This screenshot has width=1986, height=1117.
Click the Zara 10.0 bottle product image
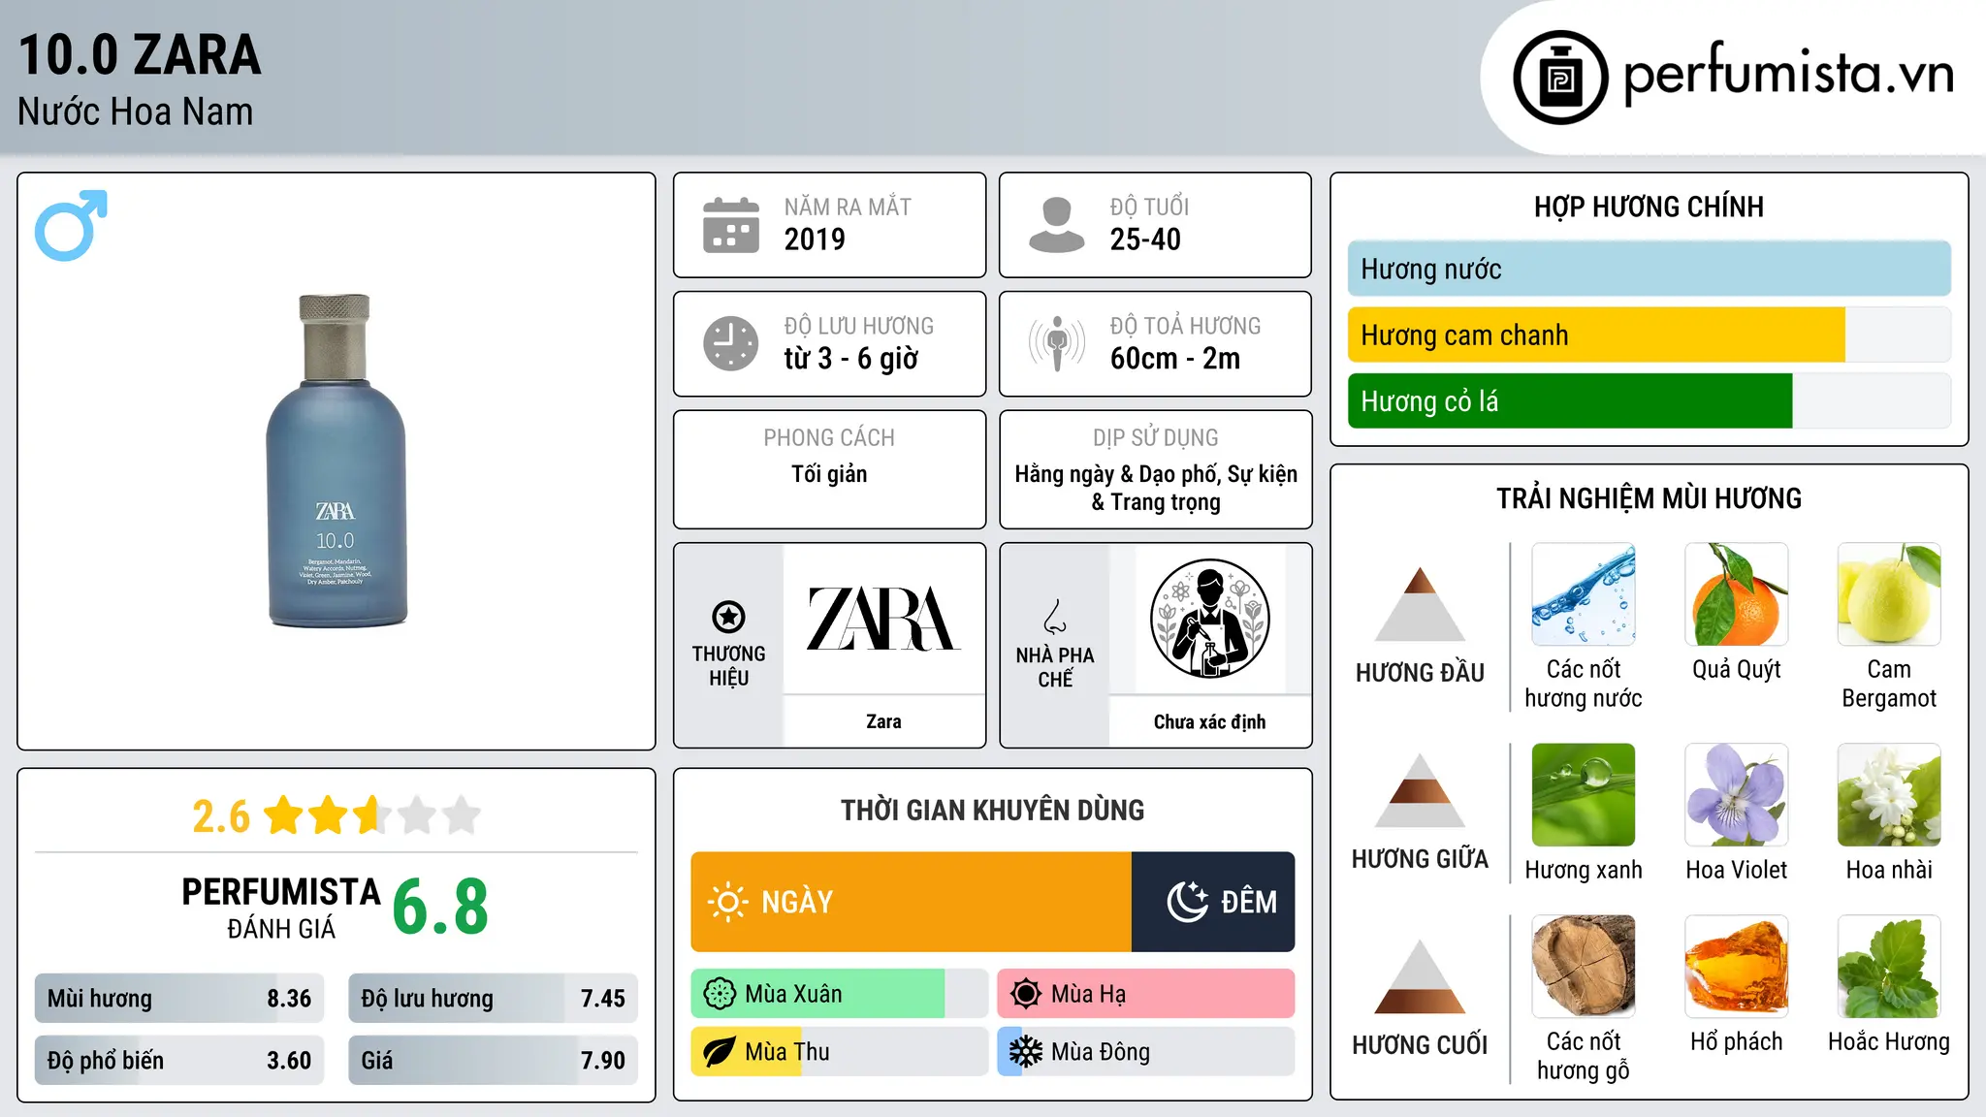(336, 460)
